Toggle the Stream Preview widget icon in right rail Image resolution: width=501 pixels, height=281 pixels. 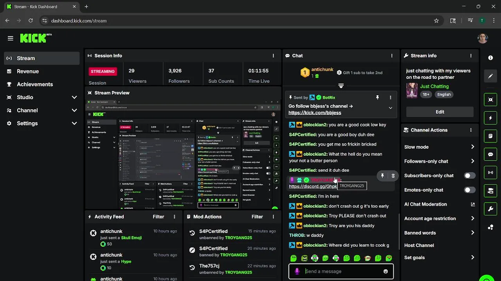click(490, 100)
